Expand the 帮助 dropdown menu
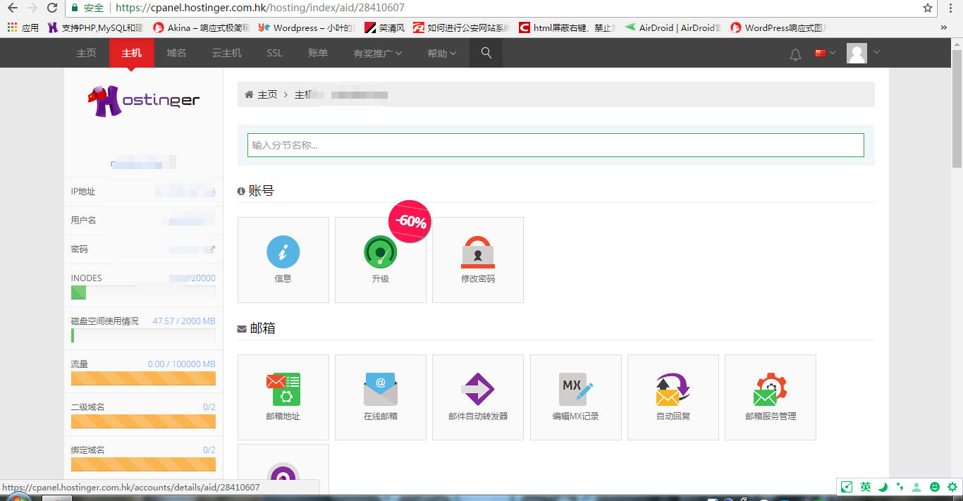 coord(440,52)
